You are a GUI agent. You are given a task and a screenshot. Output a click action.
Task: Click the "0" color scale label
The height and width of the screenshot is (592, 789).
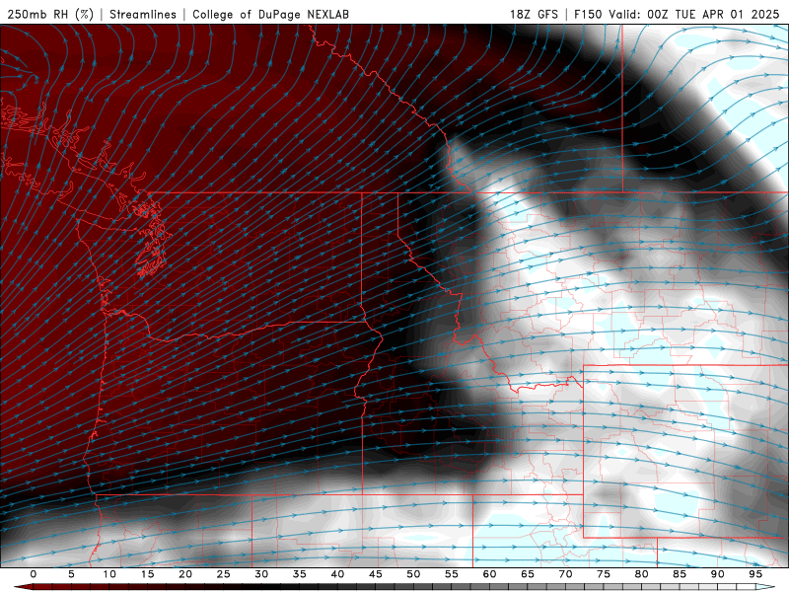click(34, 574)
